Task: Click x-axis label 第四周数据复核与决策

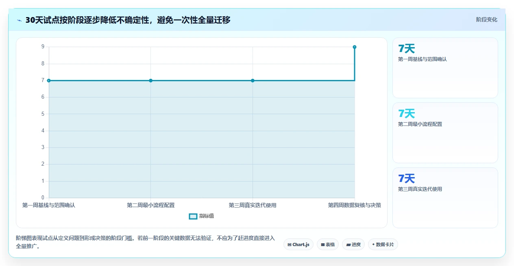Action: 355,205
